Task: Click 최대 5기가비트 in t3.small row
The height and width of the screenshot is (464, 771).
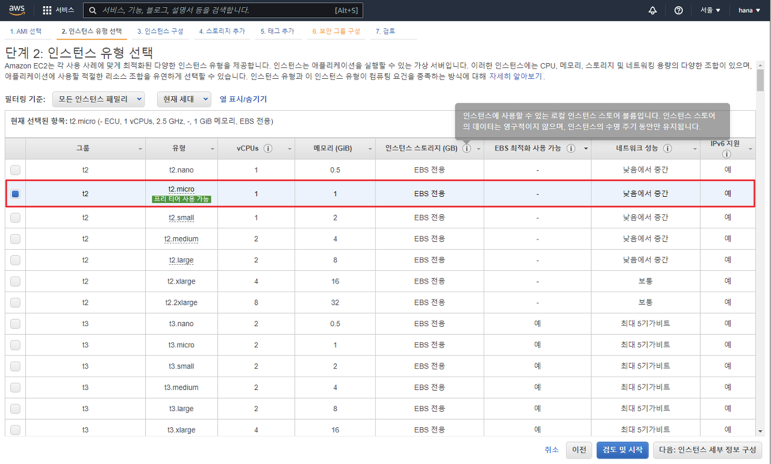Action: 645,366
